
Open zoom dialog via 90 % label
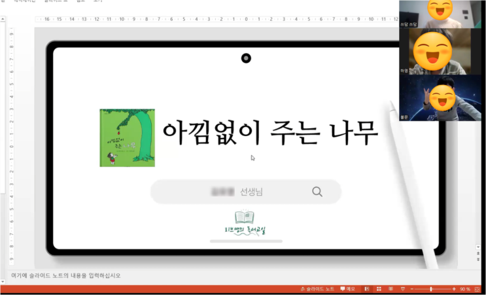click(465, 289)
